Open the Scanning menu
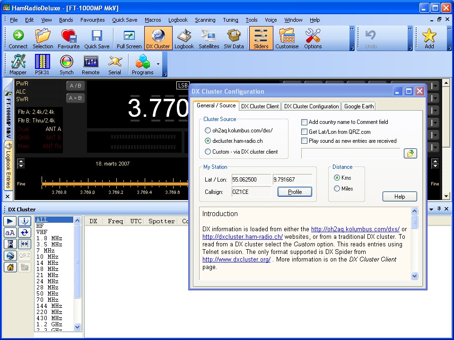Screen dimensions: 454x340 pyautogui.click(x=205, y=20)
